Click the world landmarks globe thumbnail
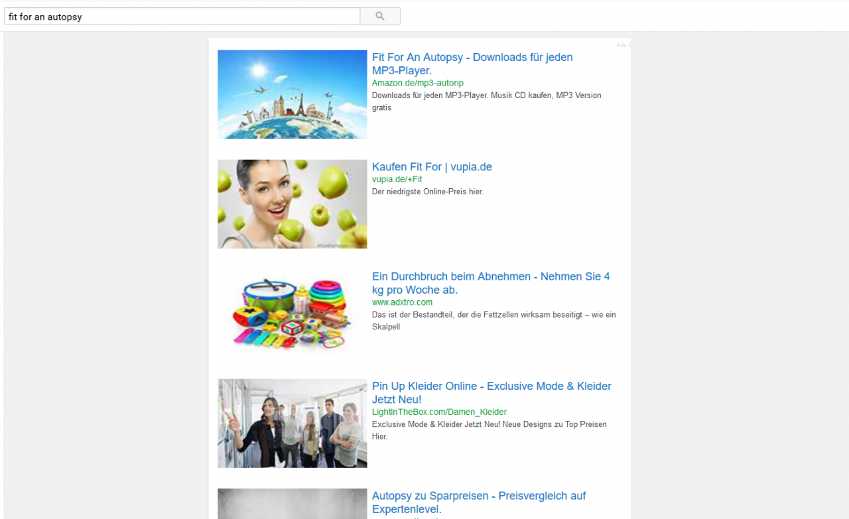The width and height of the screenshot is (849, 519). tap(293, 94)
